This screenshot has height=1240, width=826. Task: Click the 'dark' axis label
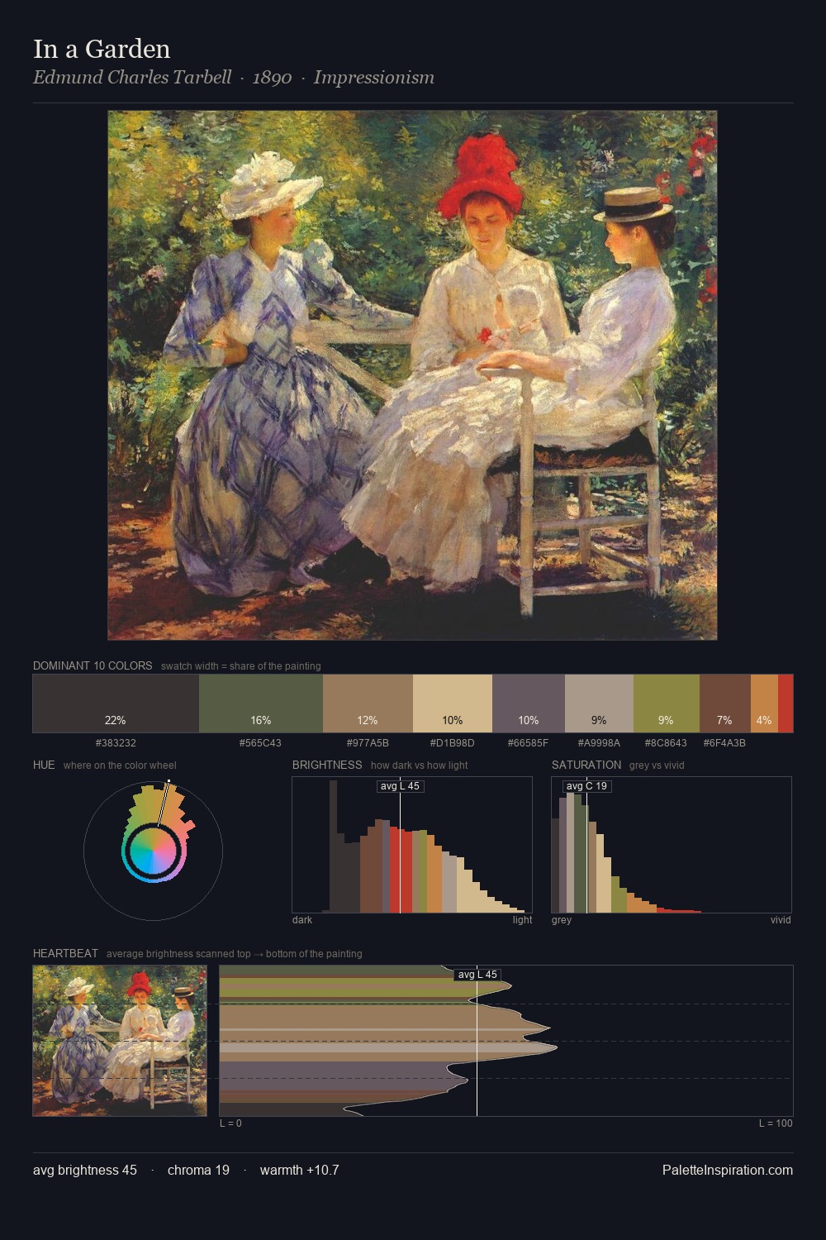click(302, 920)
